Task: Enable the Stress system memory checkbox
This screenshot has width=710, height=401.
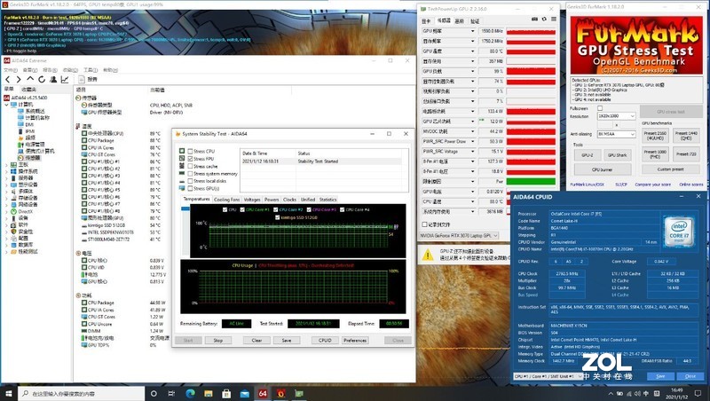Action: pyautogui.click(x=190, y=173)
